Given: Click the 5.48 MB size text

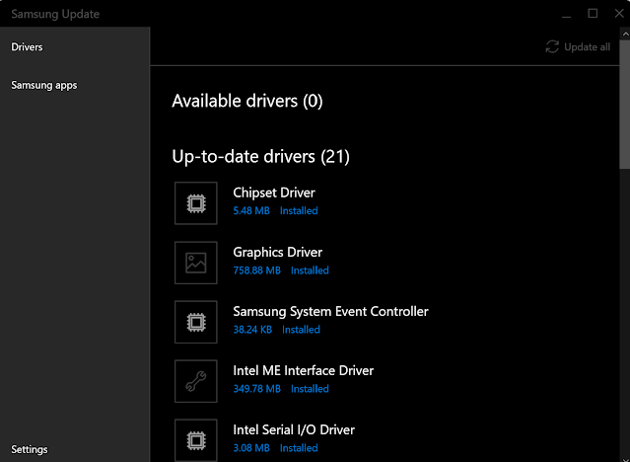Looking at the screenshot, I should click(251, 211).
